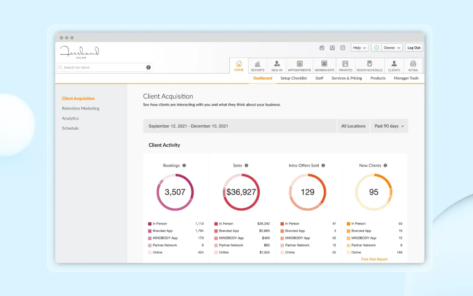Viewport: 473px width, 296px height.
Task: Click the Sales In Person value $26,242
Action: click(x=263, y=224)
